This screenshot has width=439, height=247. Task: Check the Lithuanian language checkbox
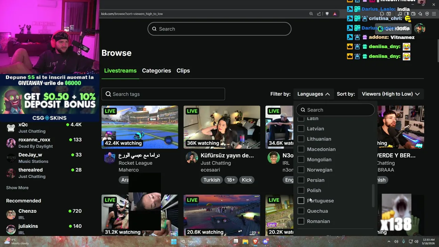point(301,139)
